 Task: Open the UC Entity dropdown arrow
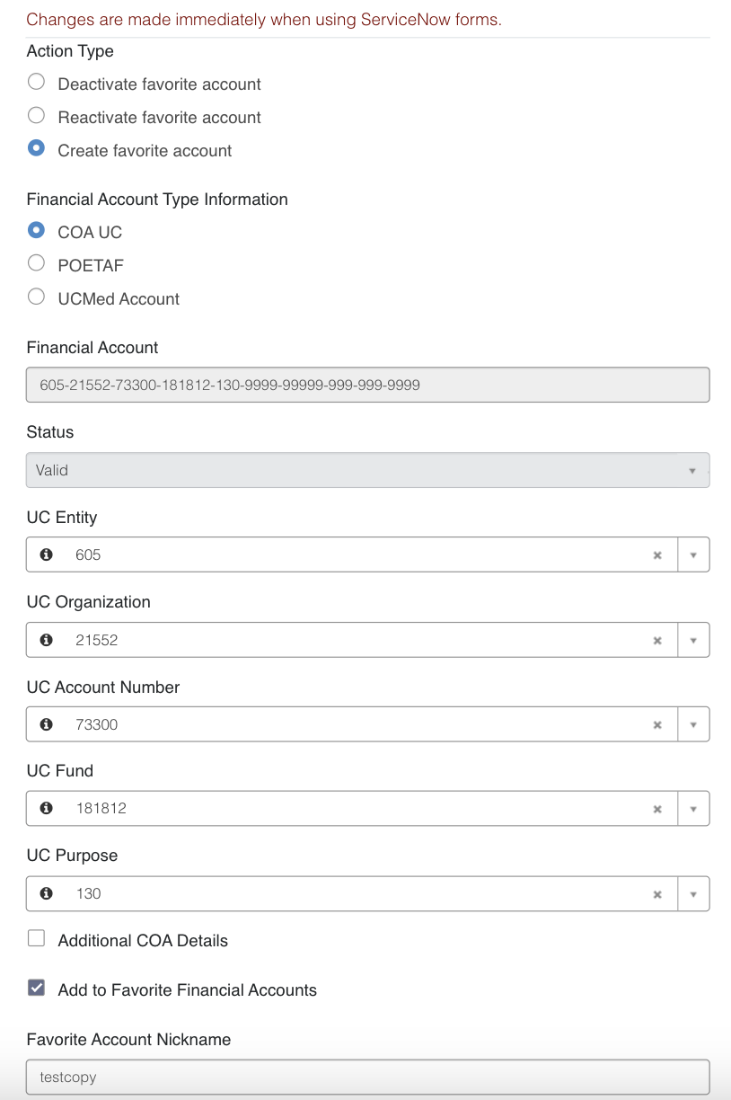tap(693, 555)
